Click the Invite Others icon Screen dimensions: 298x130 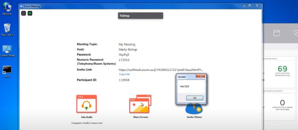(x=194, y=109)
